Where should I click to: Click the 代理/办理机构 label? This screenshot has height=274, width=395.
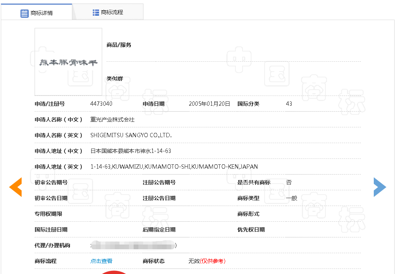point(52,245)
